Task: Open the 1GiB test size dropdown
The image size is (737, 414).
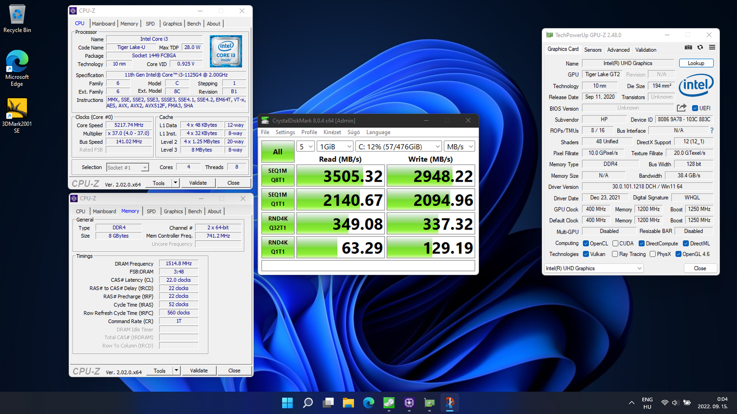Action: coord(335,146)
